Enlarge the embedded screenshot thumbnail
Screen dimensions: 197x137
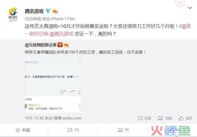53,85
